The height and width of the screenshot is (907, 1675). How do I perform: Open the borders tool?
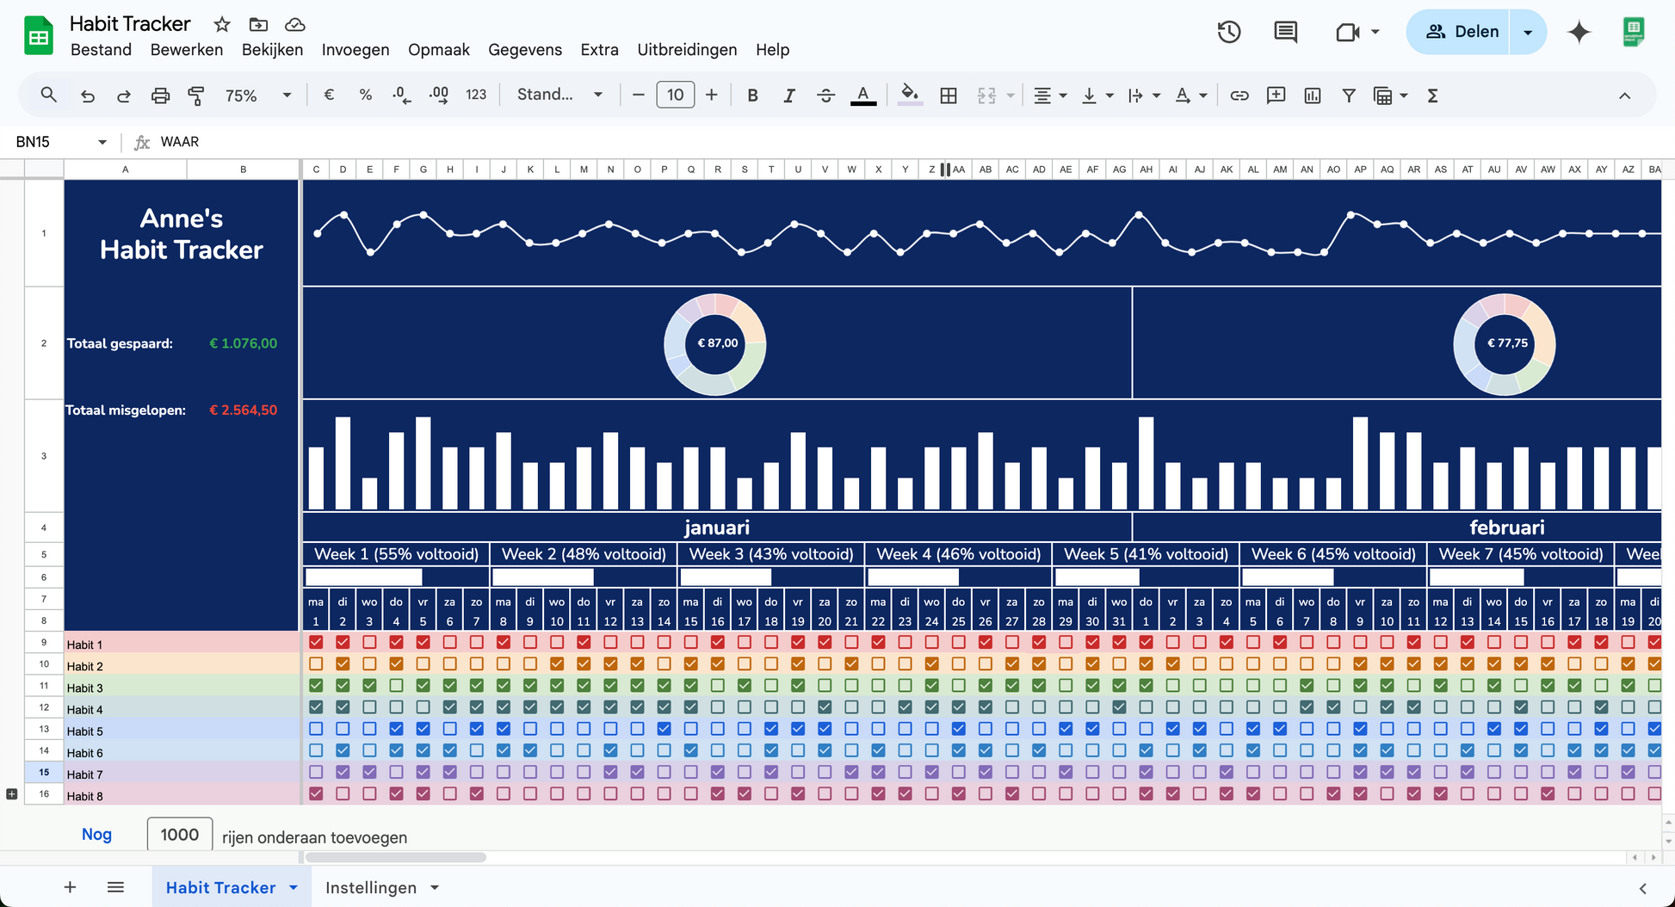tap(949, 96)
